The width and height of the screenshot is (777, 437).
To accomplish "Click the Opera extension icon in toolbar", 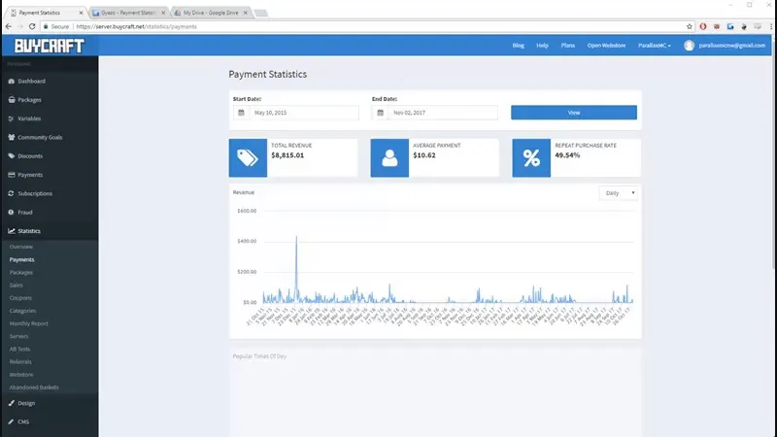I will click(702, 26).
